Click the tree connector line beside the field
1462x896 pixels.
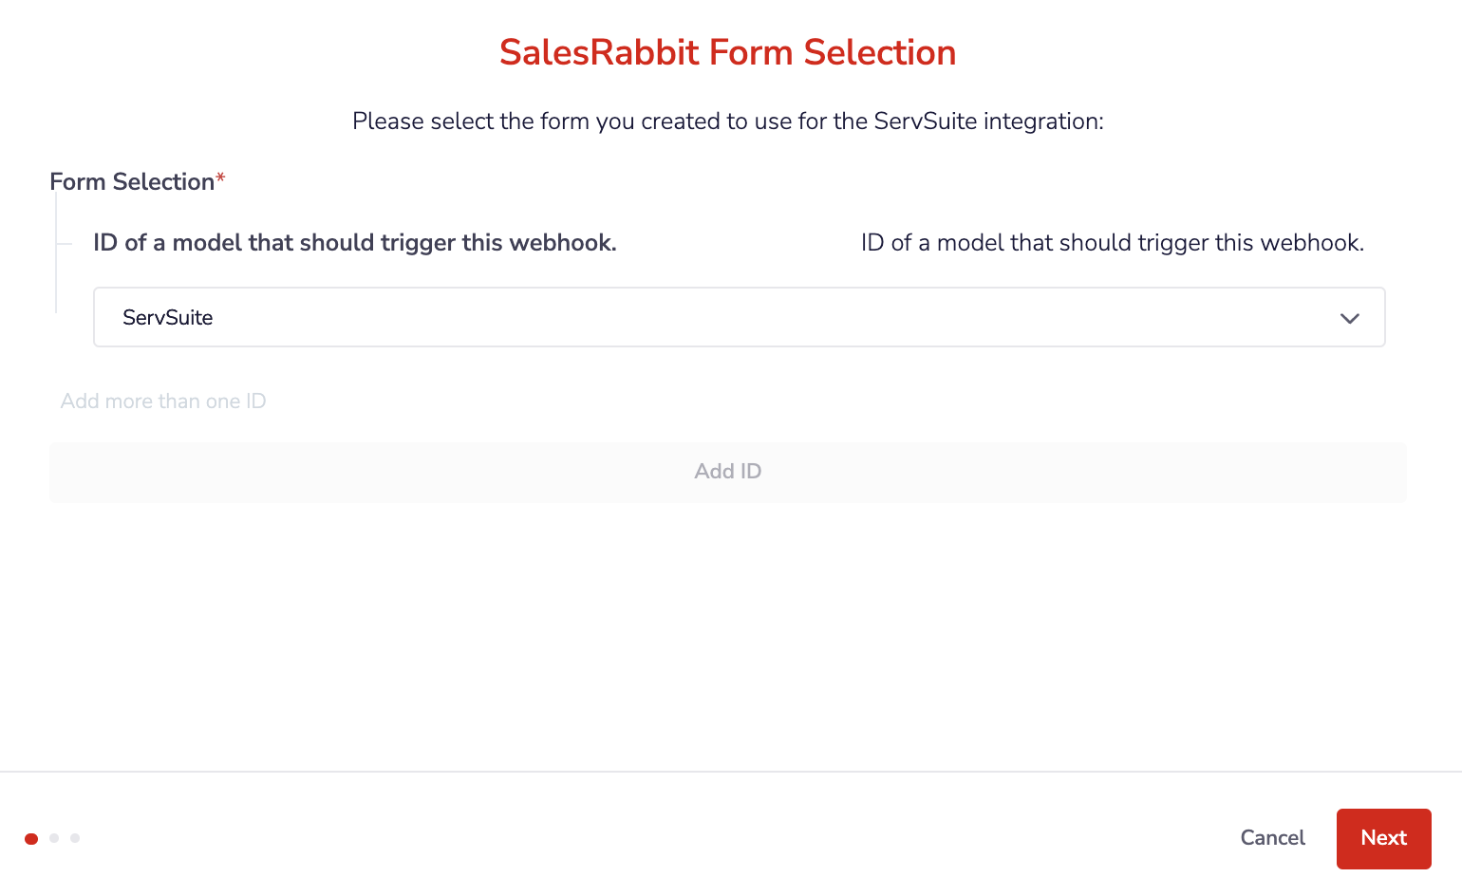pos(57,252)
